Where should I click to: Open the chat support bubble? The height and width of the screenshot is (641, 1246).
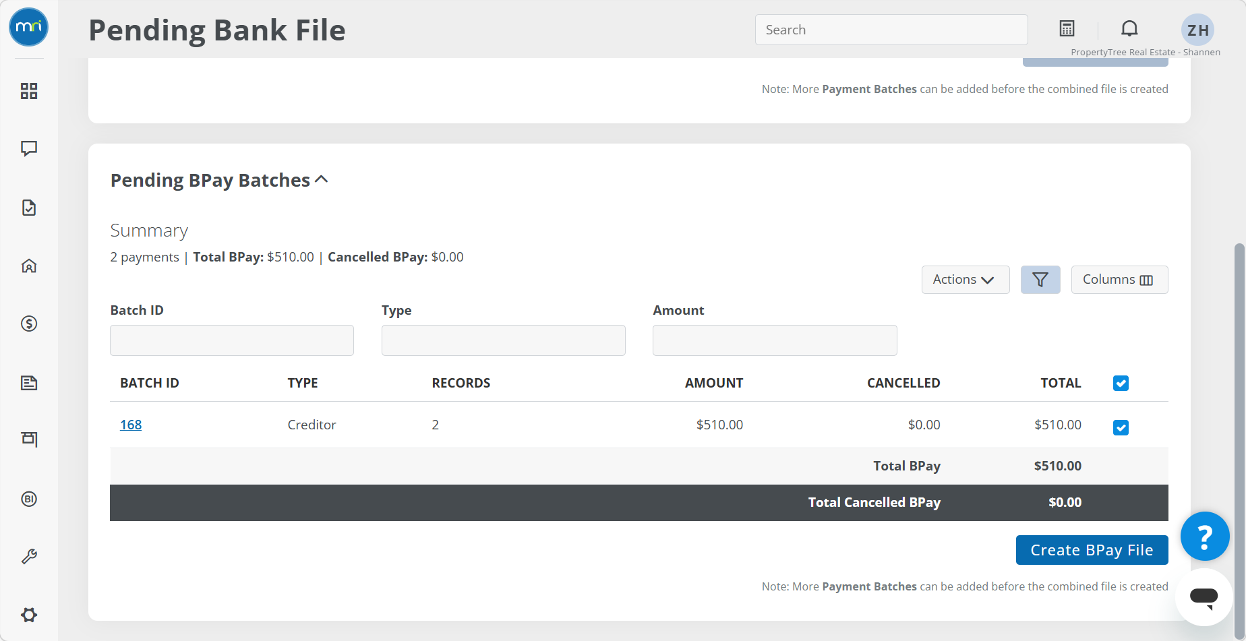point(1204,597)
